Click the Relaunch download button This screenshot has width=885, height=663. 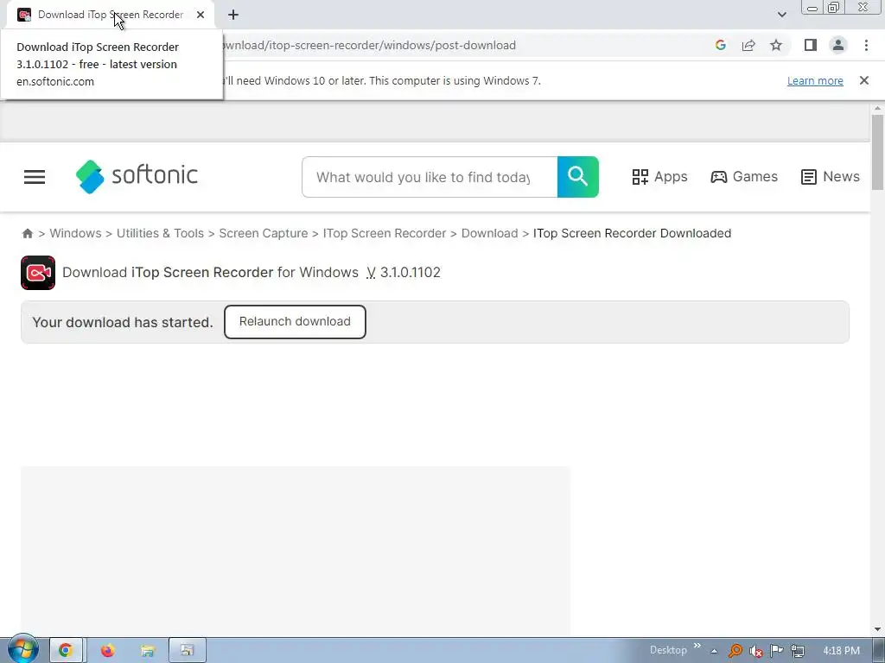click(295, 322)
